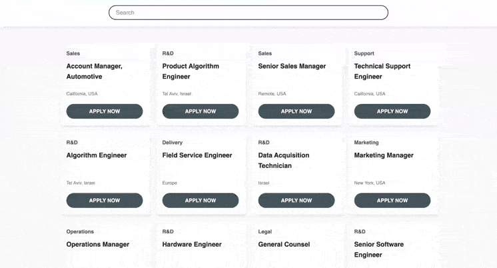Select the Field Service Engineer job title
This screenshot has width=497, height=268.
(x=197, y=155)
